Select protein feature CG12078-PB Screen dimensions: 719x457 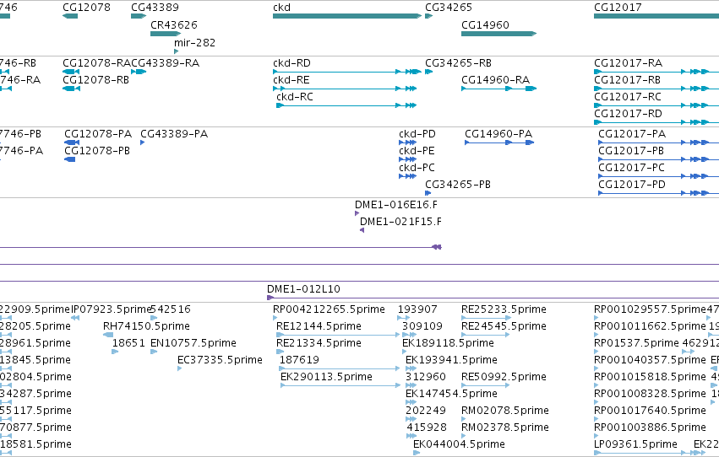coord(70,159)
